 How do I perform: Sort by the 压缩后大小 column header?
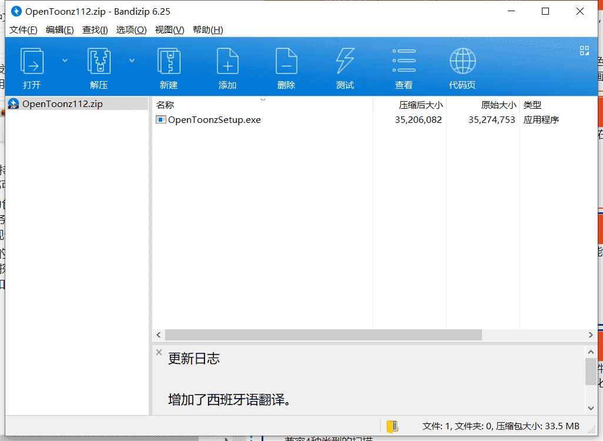tap(410, 105)
